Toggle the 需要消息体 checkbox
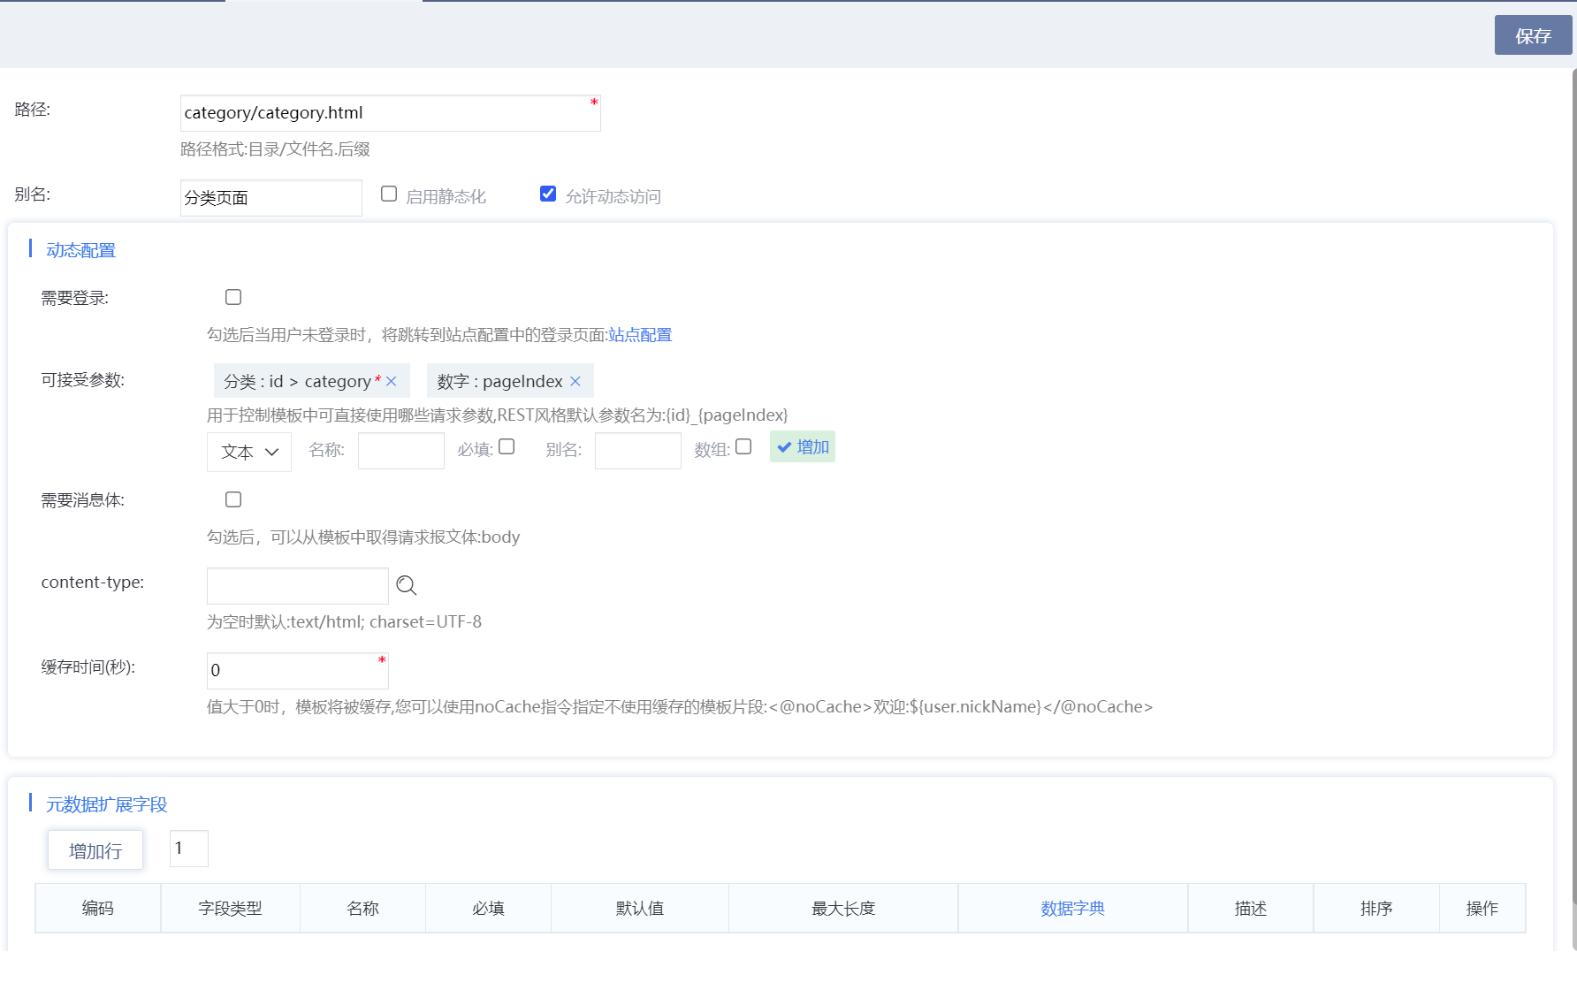Screen dimensions: 1577x990 tap(233, 499)
